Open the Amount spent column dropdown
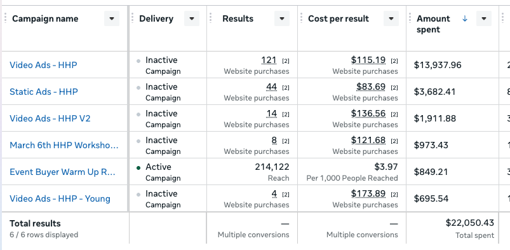510x250 pixels. click(484, 18)
